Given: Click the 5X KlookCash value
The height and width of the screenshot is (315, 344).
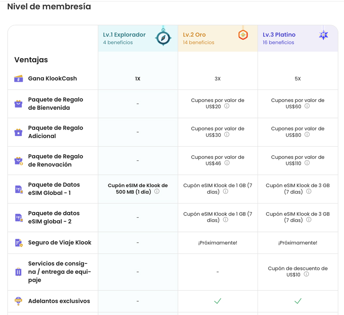Looking at the screenshot, I should [298, 79].
